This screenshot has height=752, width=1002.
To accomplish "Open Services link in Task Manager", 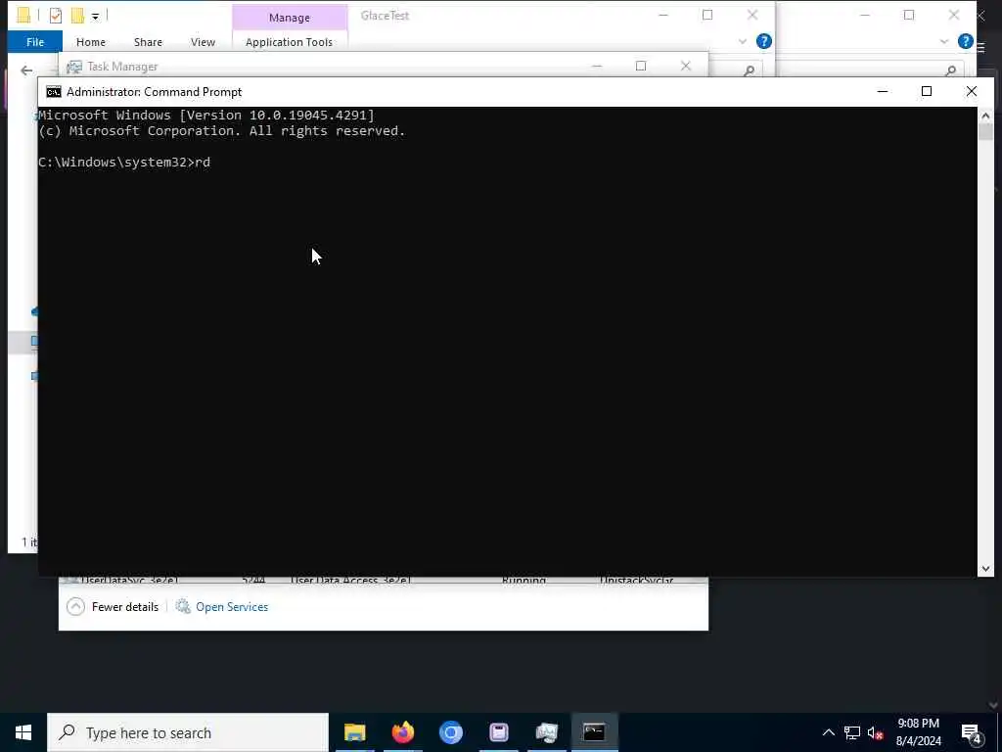I will [232, 607].
